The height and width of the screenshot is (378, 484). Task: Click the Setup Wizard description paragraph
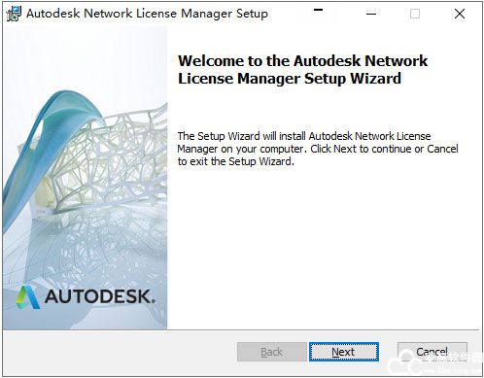[318, 149]
